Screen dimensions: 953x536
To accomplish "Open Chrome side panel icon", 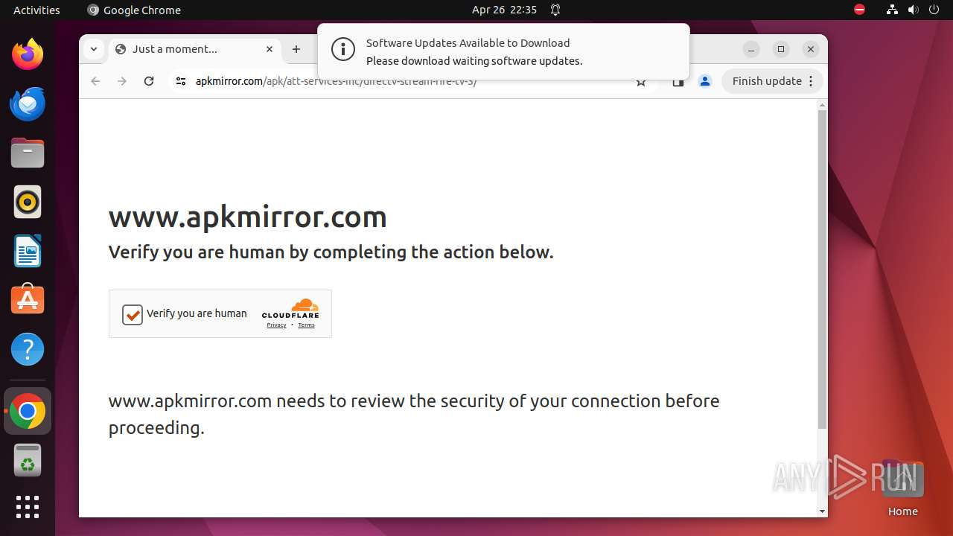I will (678, 82).
